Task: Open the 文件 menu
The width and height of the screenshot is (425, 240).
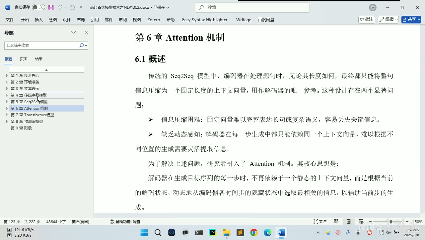Action: coord(10,20)
